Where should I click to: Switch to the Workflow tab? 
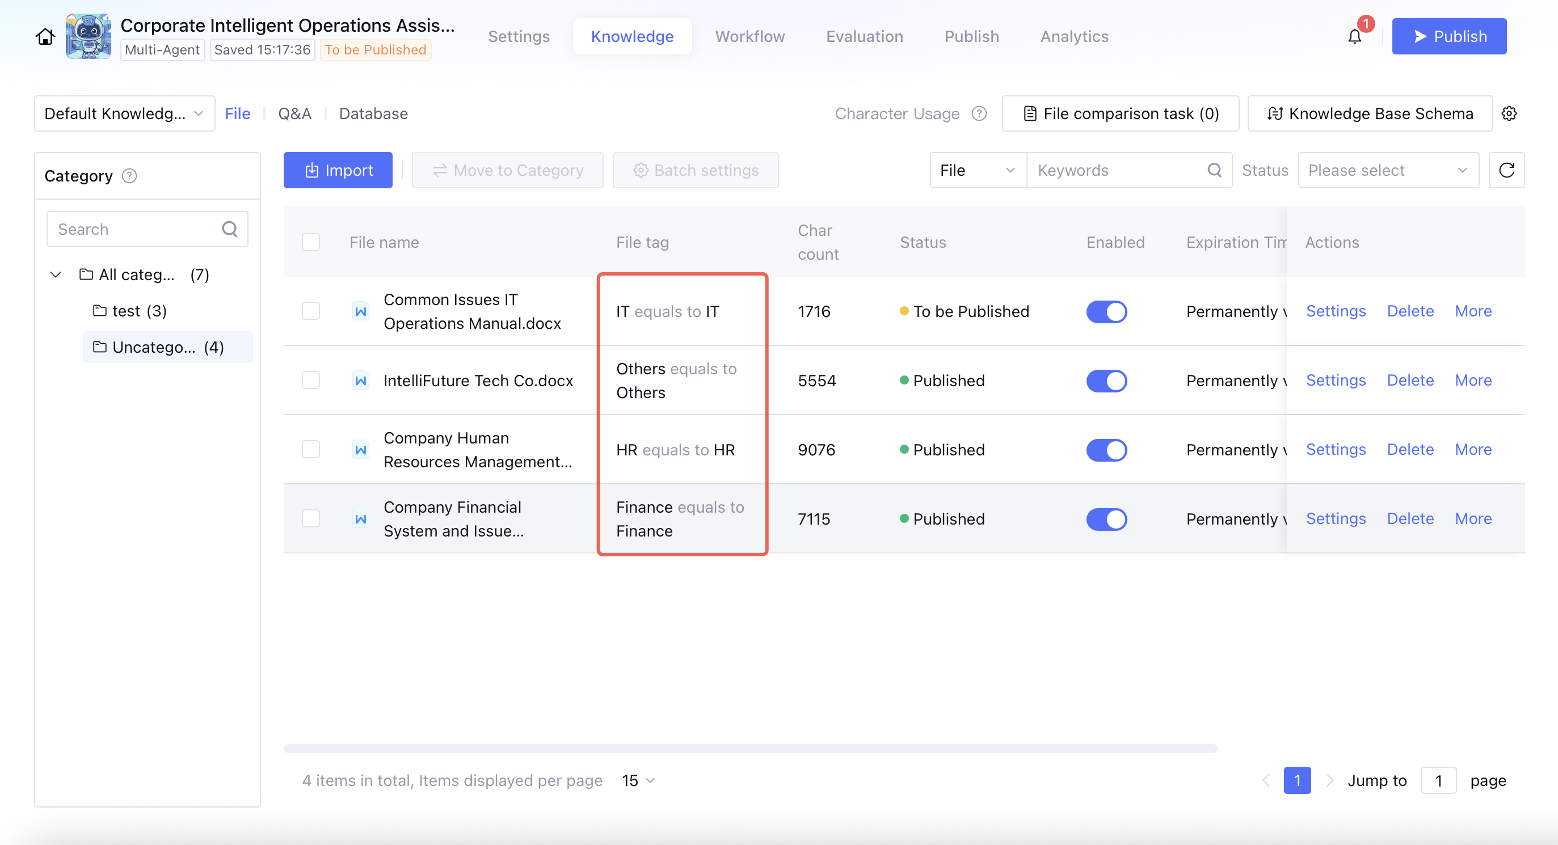coord(749,36)
